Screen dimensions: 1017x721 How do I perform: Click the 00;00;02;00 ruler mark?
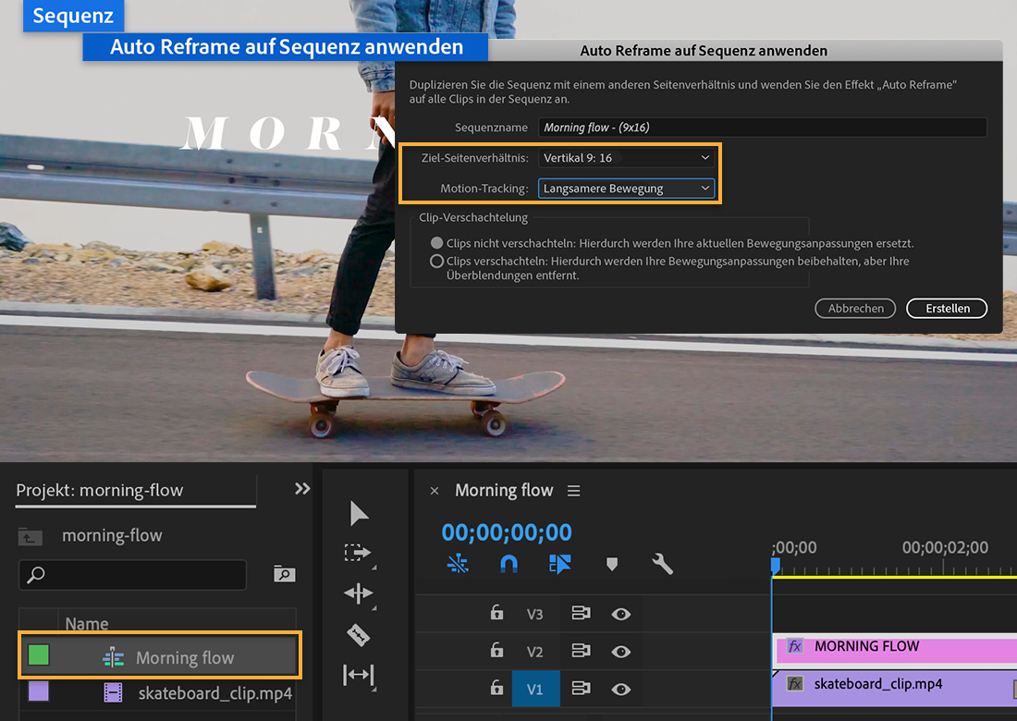tap(944, 547)
